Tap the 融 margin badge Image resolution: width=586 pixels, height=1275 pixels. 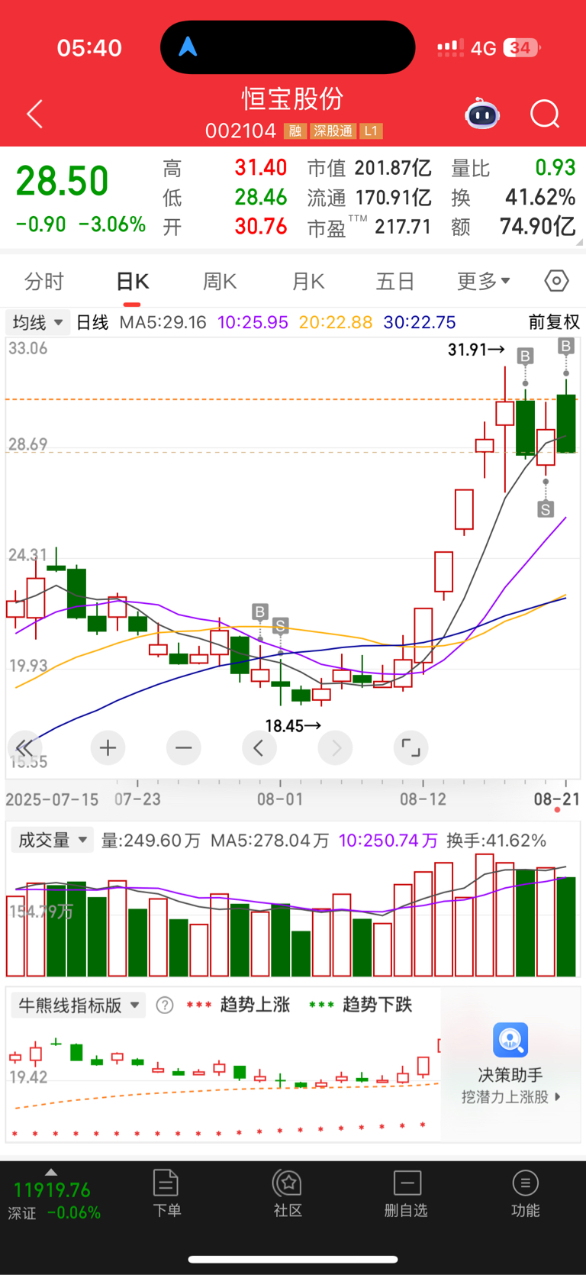pyautogui.click(x=295, y=131)
